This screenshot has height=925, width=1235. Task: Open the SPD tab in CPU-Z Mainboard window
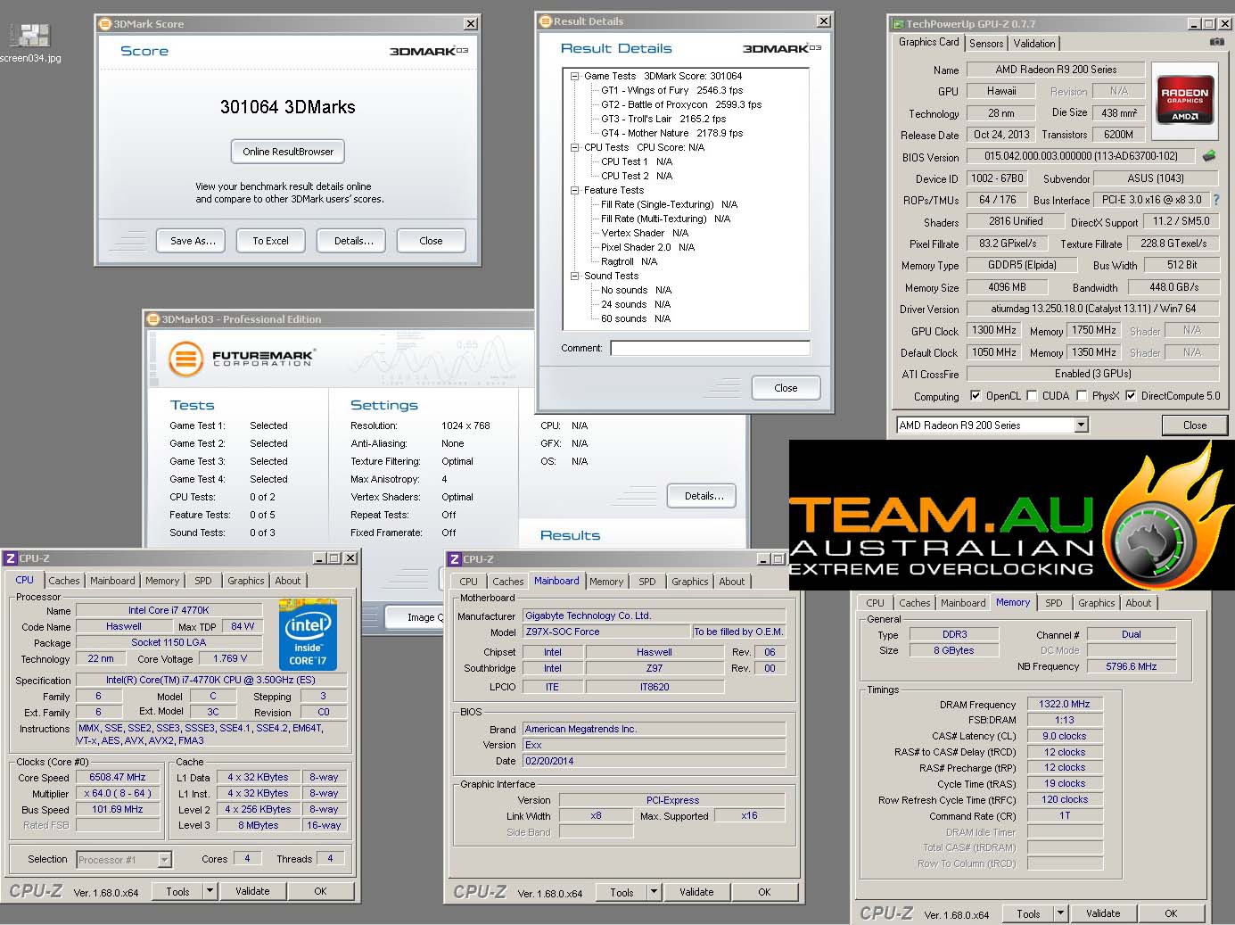647,582
